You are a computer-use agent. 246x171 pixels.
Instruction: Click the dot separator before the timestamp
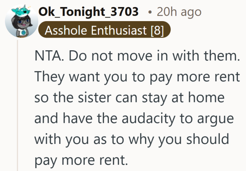tap(150, 12)
